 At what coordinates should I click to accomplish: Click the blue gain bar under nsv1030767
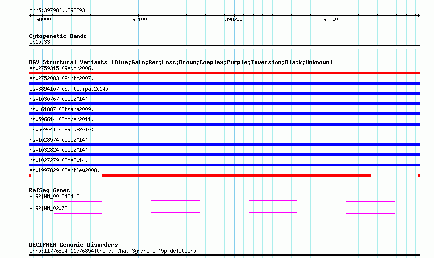pos(224,104)
